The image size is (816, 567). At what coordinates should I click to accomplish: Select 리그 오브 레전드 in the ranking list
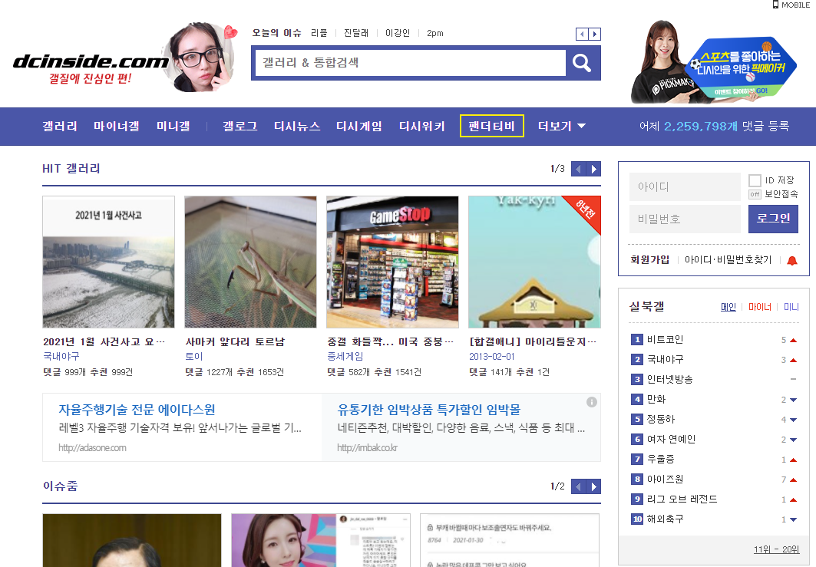[682, 499]
